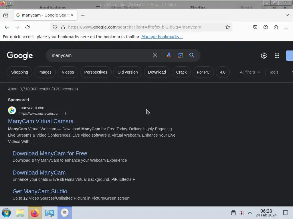Select the Videos filter chip
293x219 pixels.
click(x=68, y=72)
